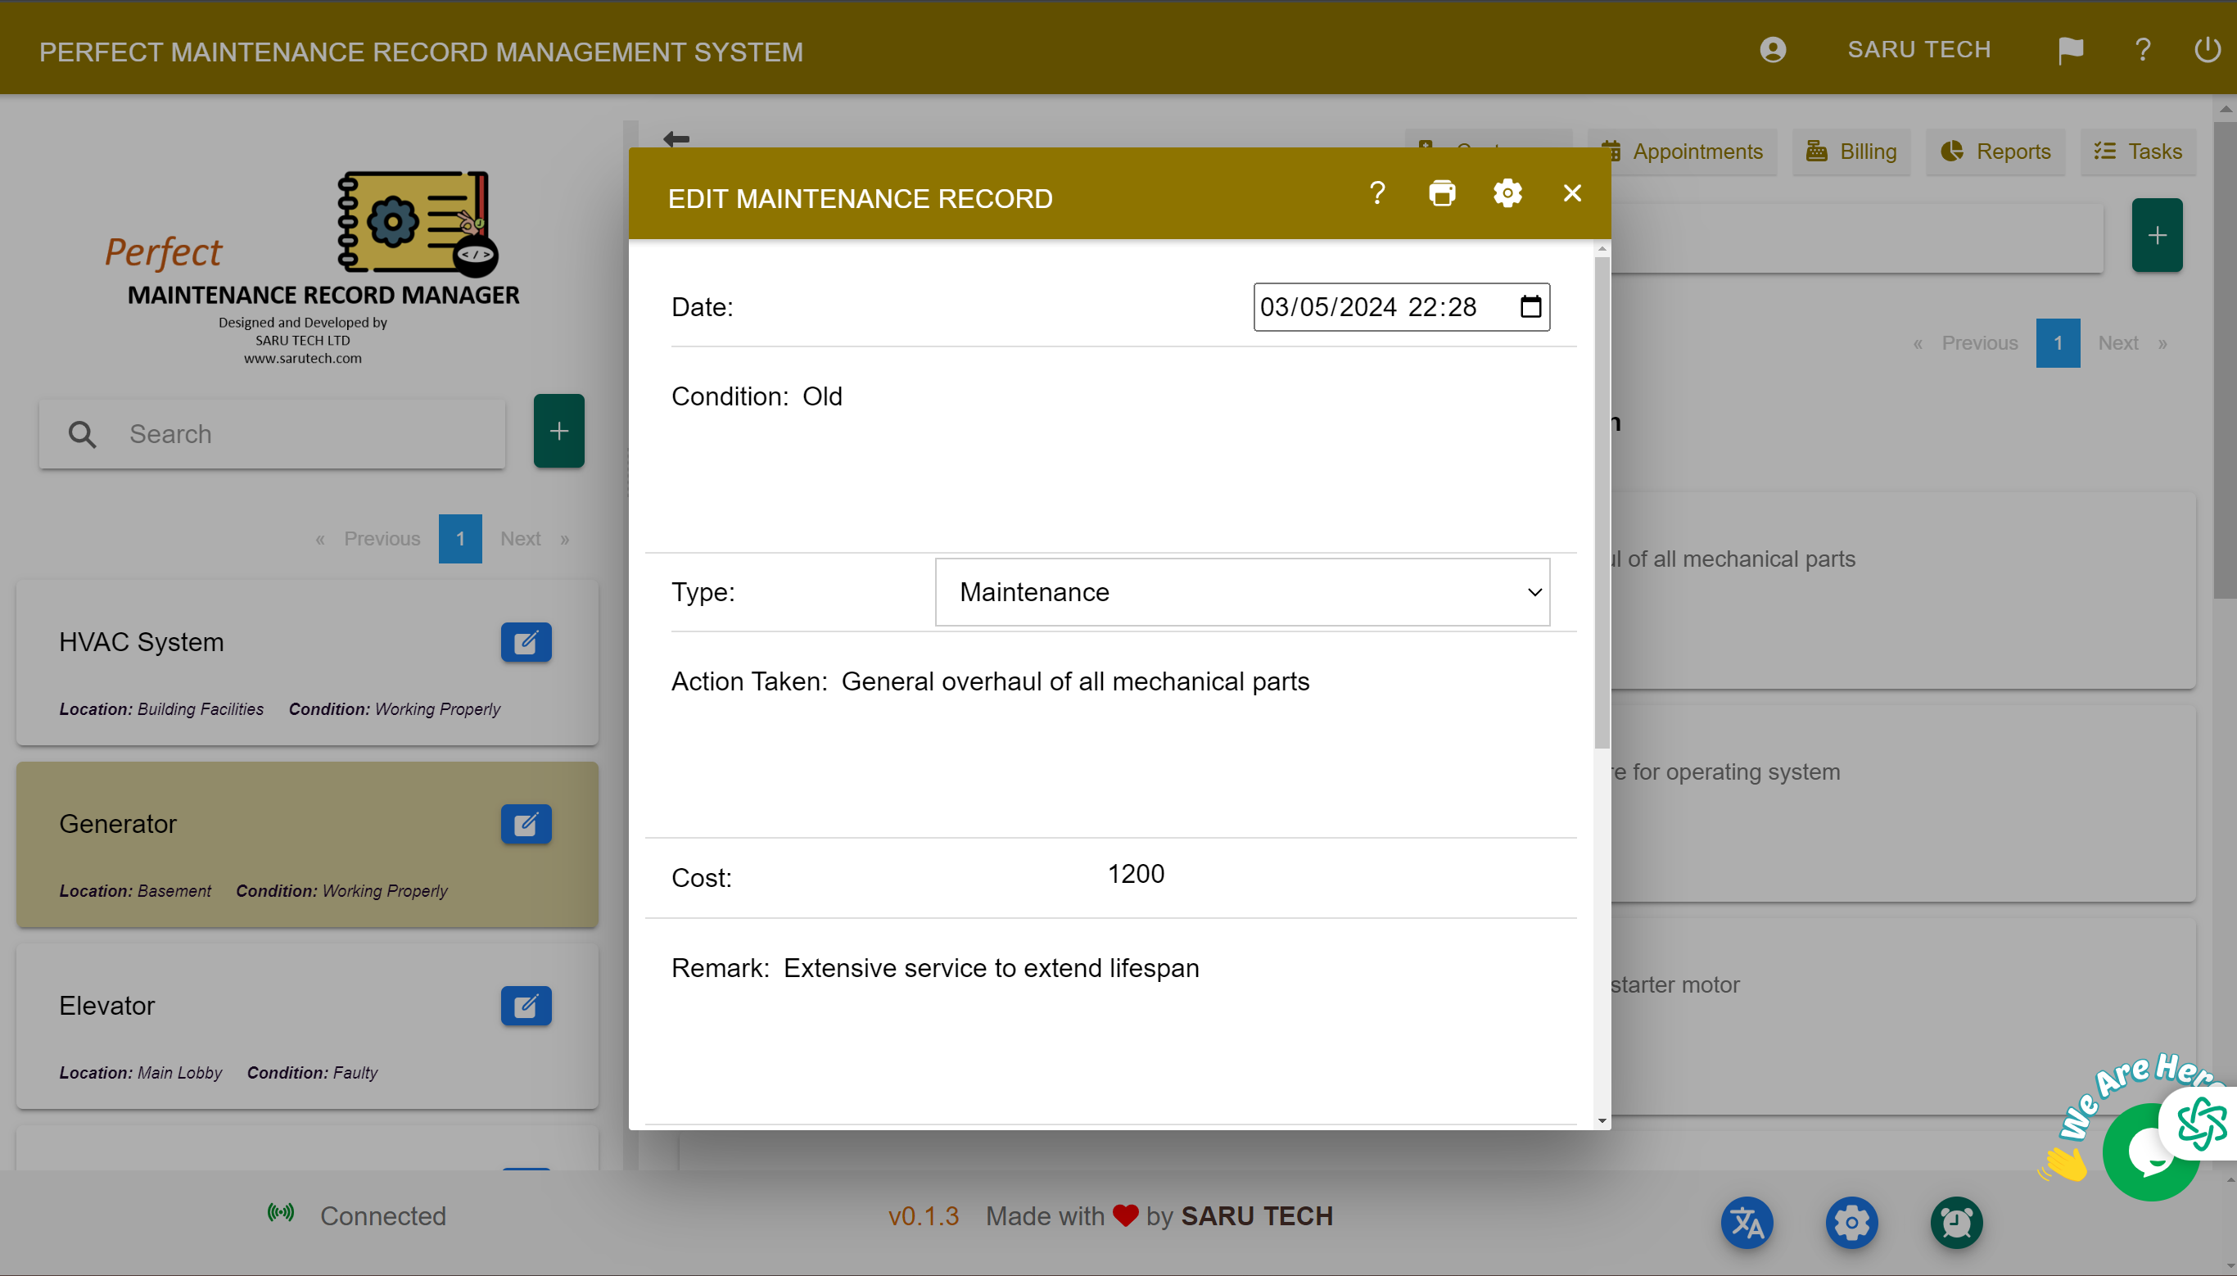Click the page vertical scrollbar thumb
The image size is (2237, 1276).
tap(2225, 360)
